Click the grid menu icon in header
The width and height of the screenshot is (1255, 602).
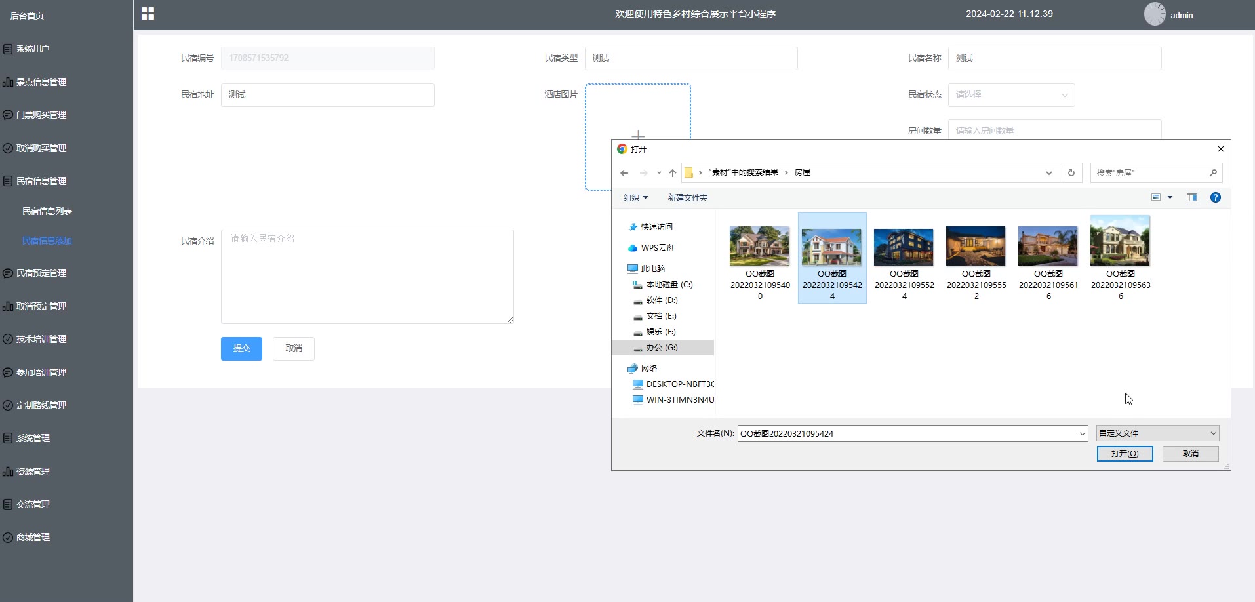coord(148,14)
